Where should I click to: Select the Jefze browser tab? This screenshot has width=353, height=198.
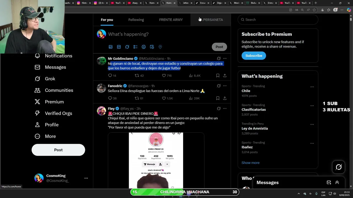[x=186, y=3]
